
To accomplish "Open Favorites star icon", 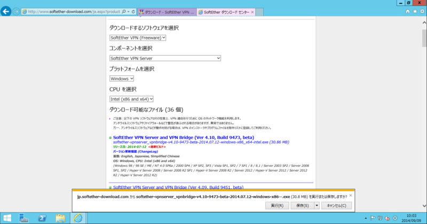I will 415,11.
